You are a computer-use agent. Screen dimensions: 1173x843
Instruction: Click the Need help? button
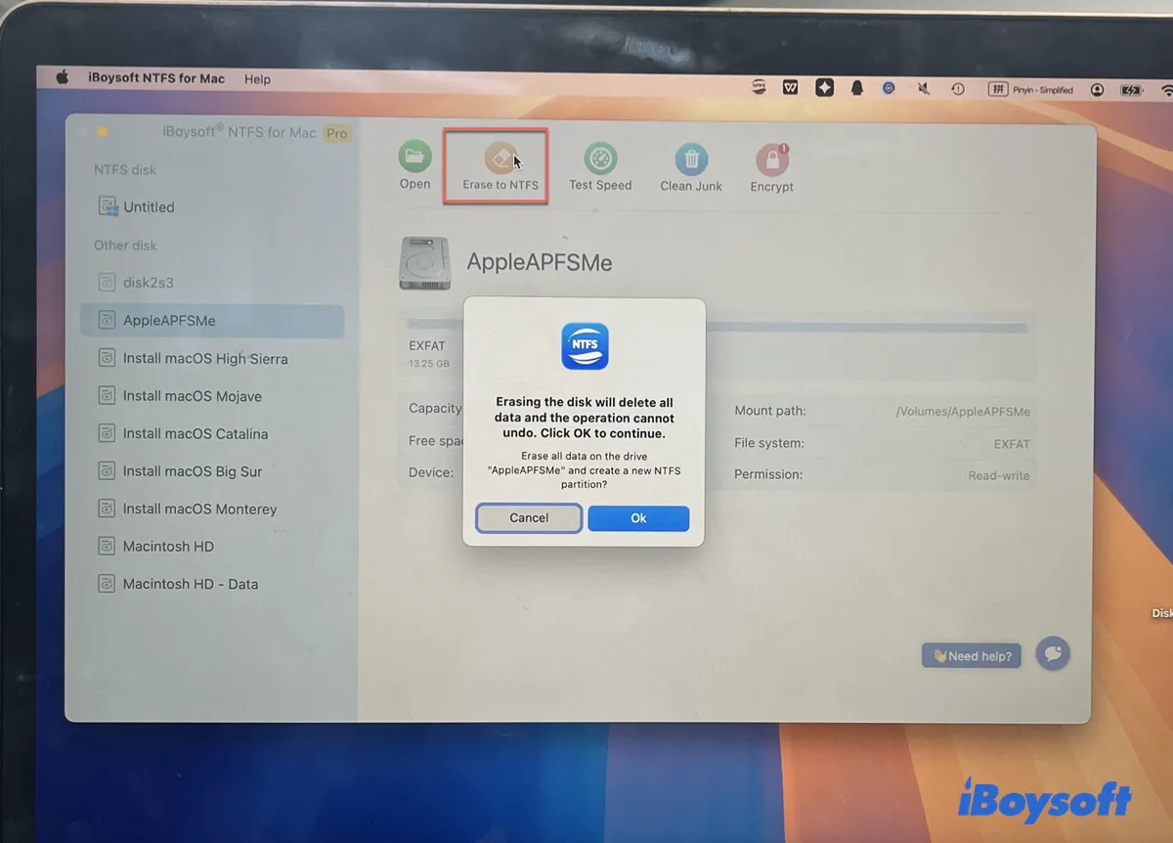tap(972, 656)
